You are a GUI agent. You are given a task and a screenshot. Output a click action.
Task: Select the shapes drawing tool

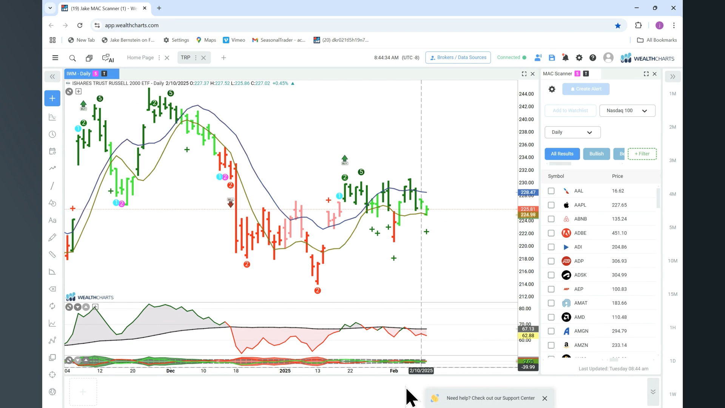(x=52, y=203)
